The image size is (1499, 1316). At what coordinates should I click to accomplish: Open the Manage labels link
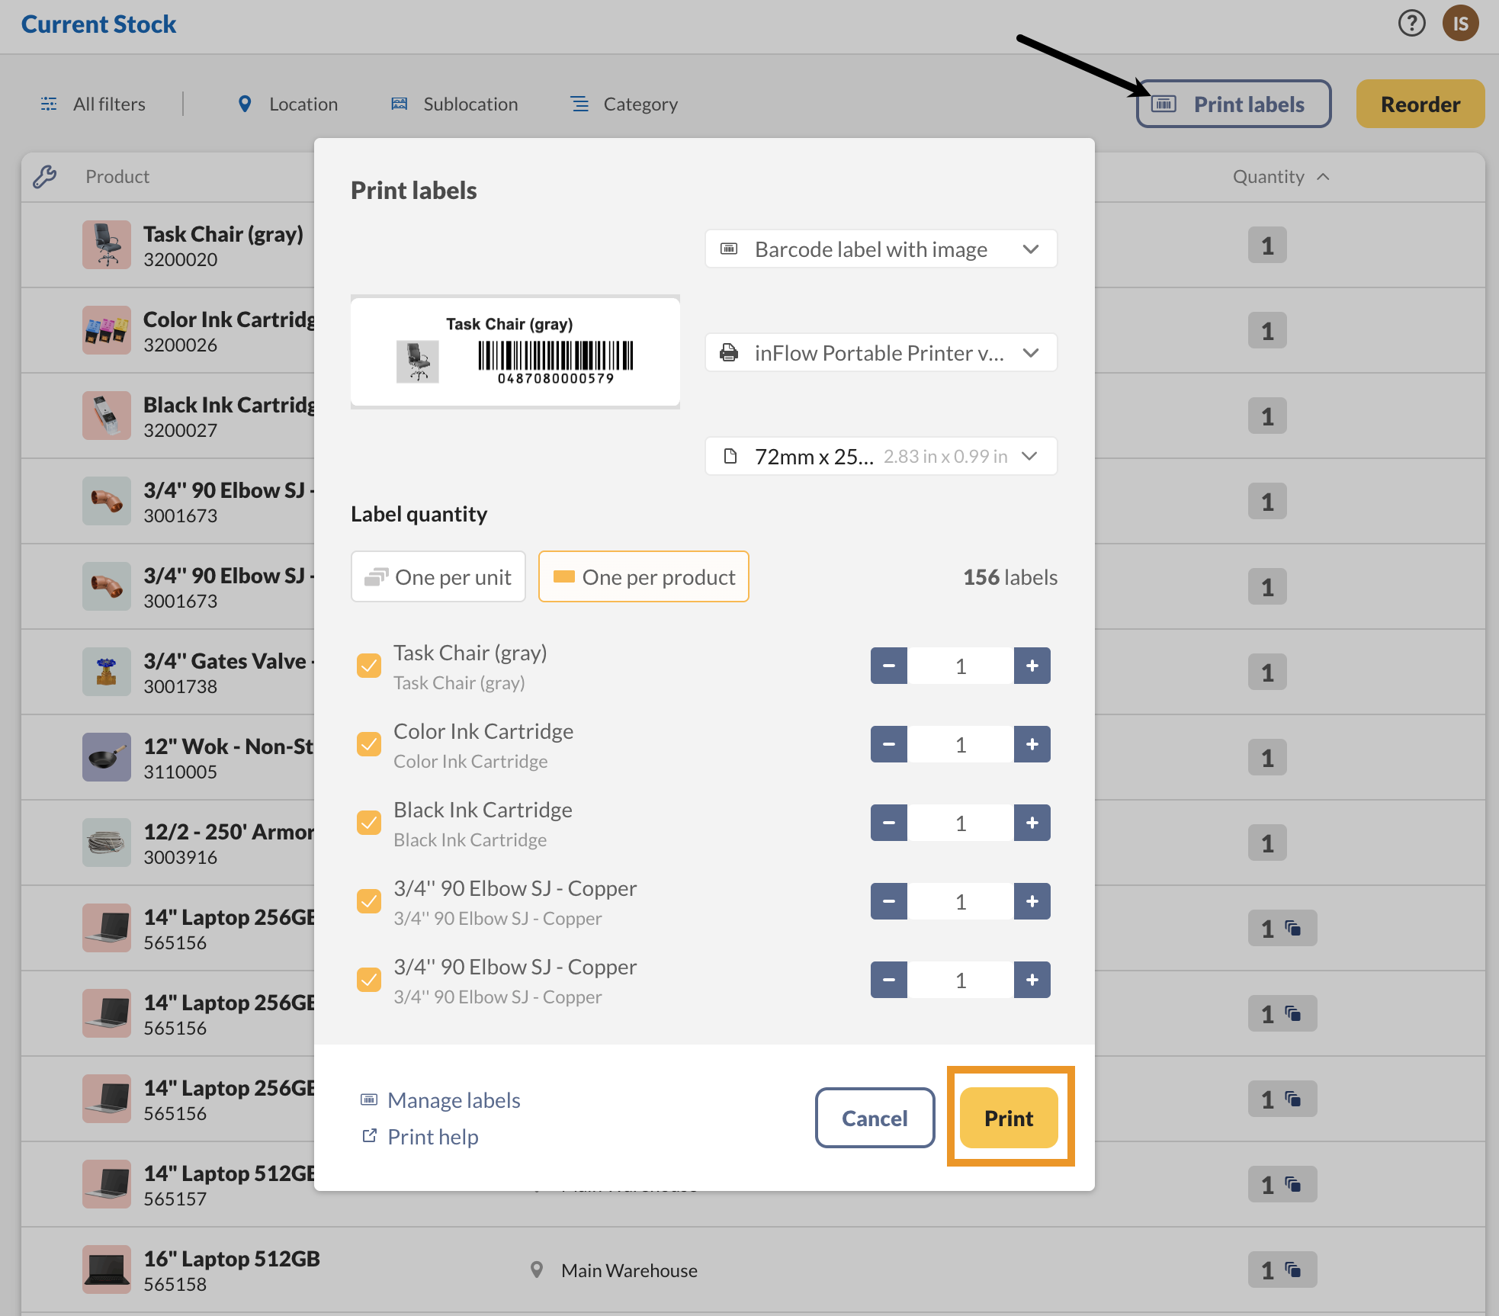tap(454, 1099)
